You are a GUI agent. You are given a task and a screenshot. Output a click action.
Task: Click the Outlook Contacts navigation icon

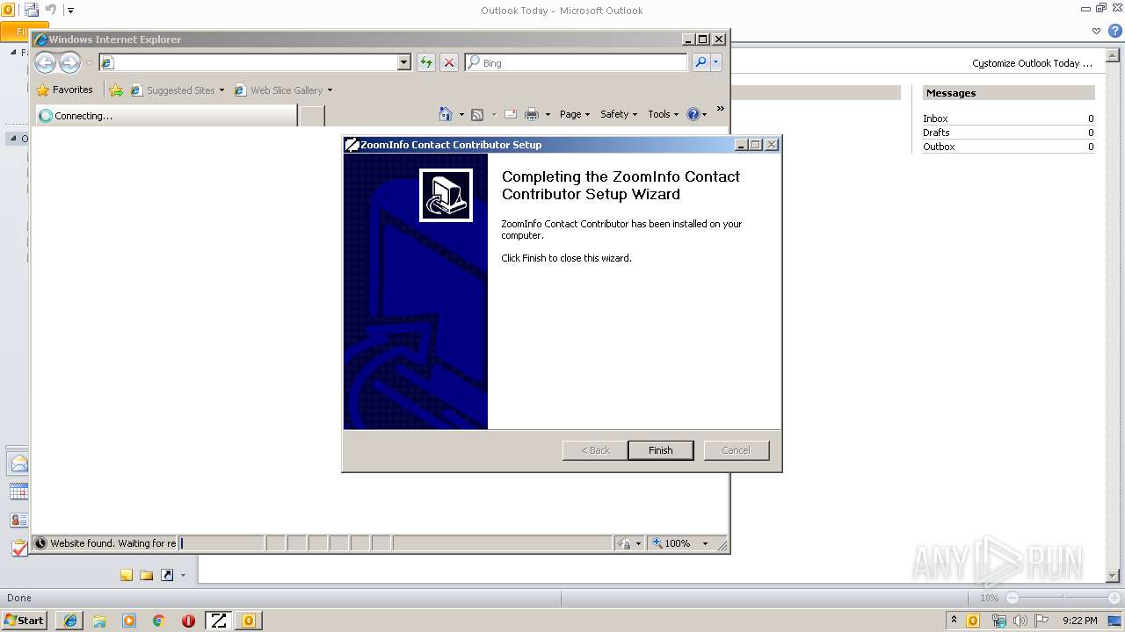coord(18,520)
